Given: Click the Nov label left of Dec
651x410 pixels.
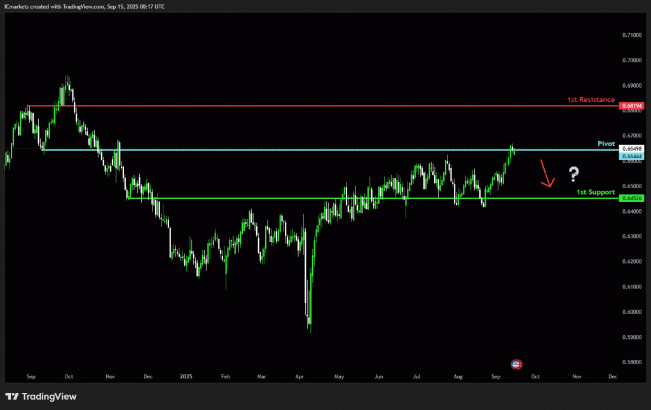Looking at the screenshot, I should coord(577,376).
